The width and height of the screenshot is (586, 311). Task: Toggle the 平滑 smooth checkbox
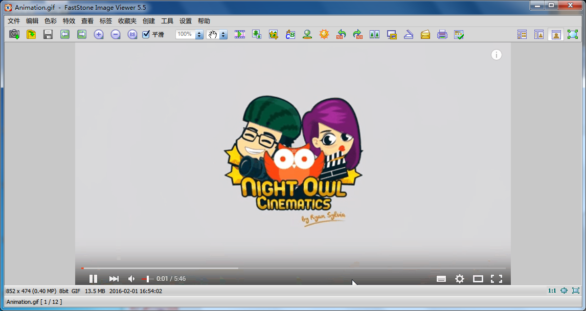point(146,34)
